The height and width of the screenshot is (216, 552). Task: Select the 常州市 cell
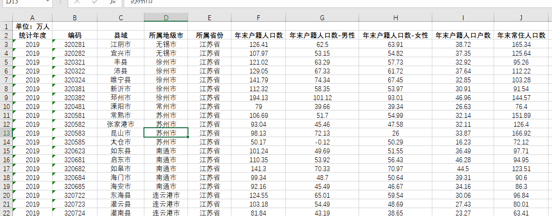tap(166, 107)
